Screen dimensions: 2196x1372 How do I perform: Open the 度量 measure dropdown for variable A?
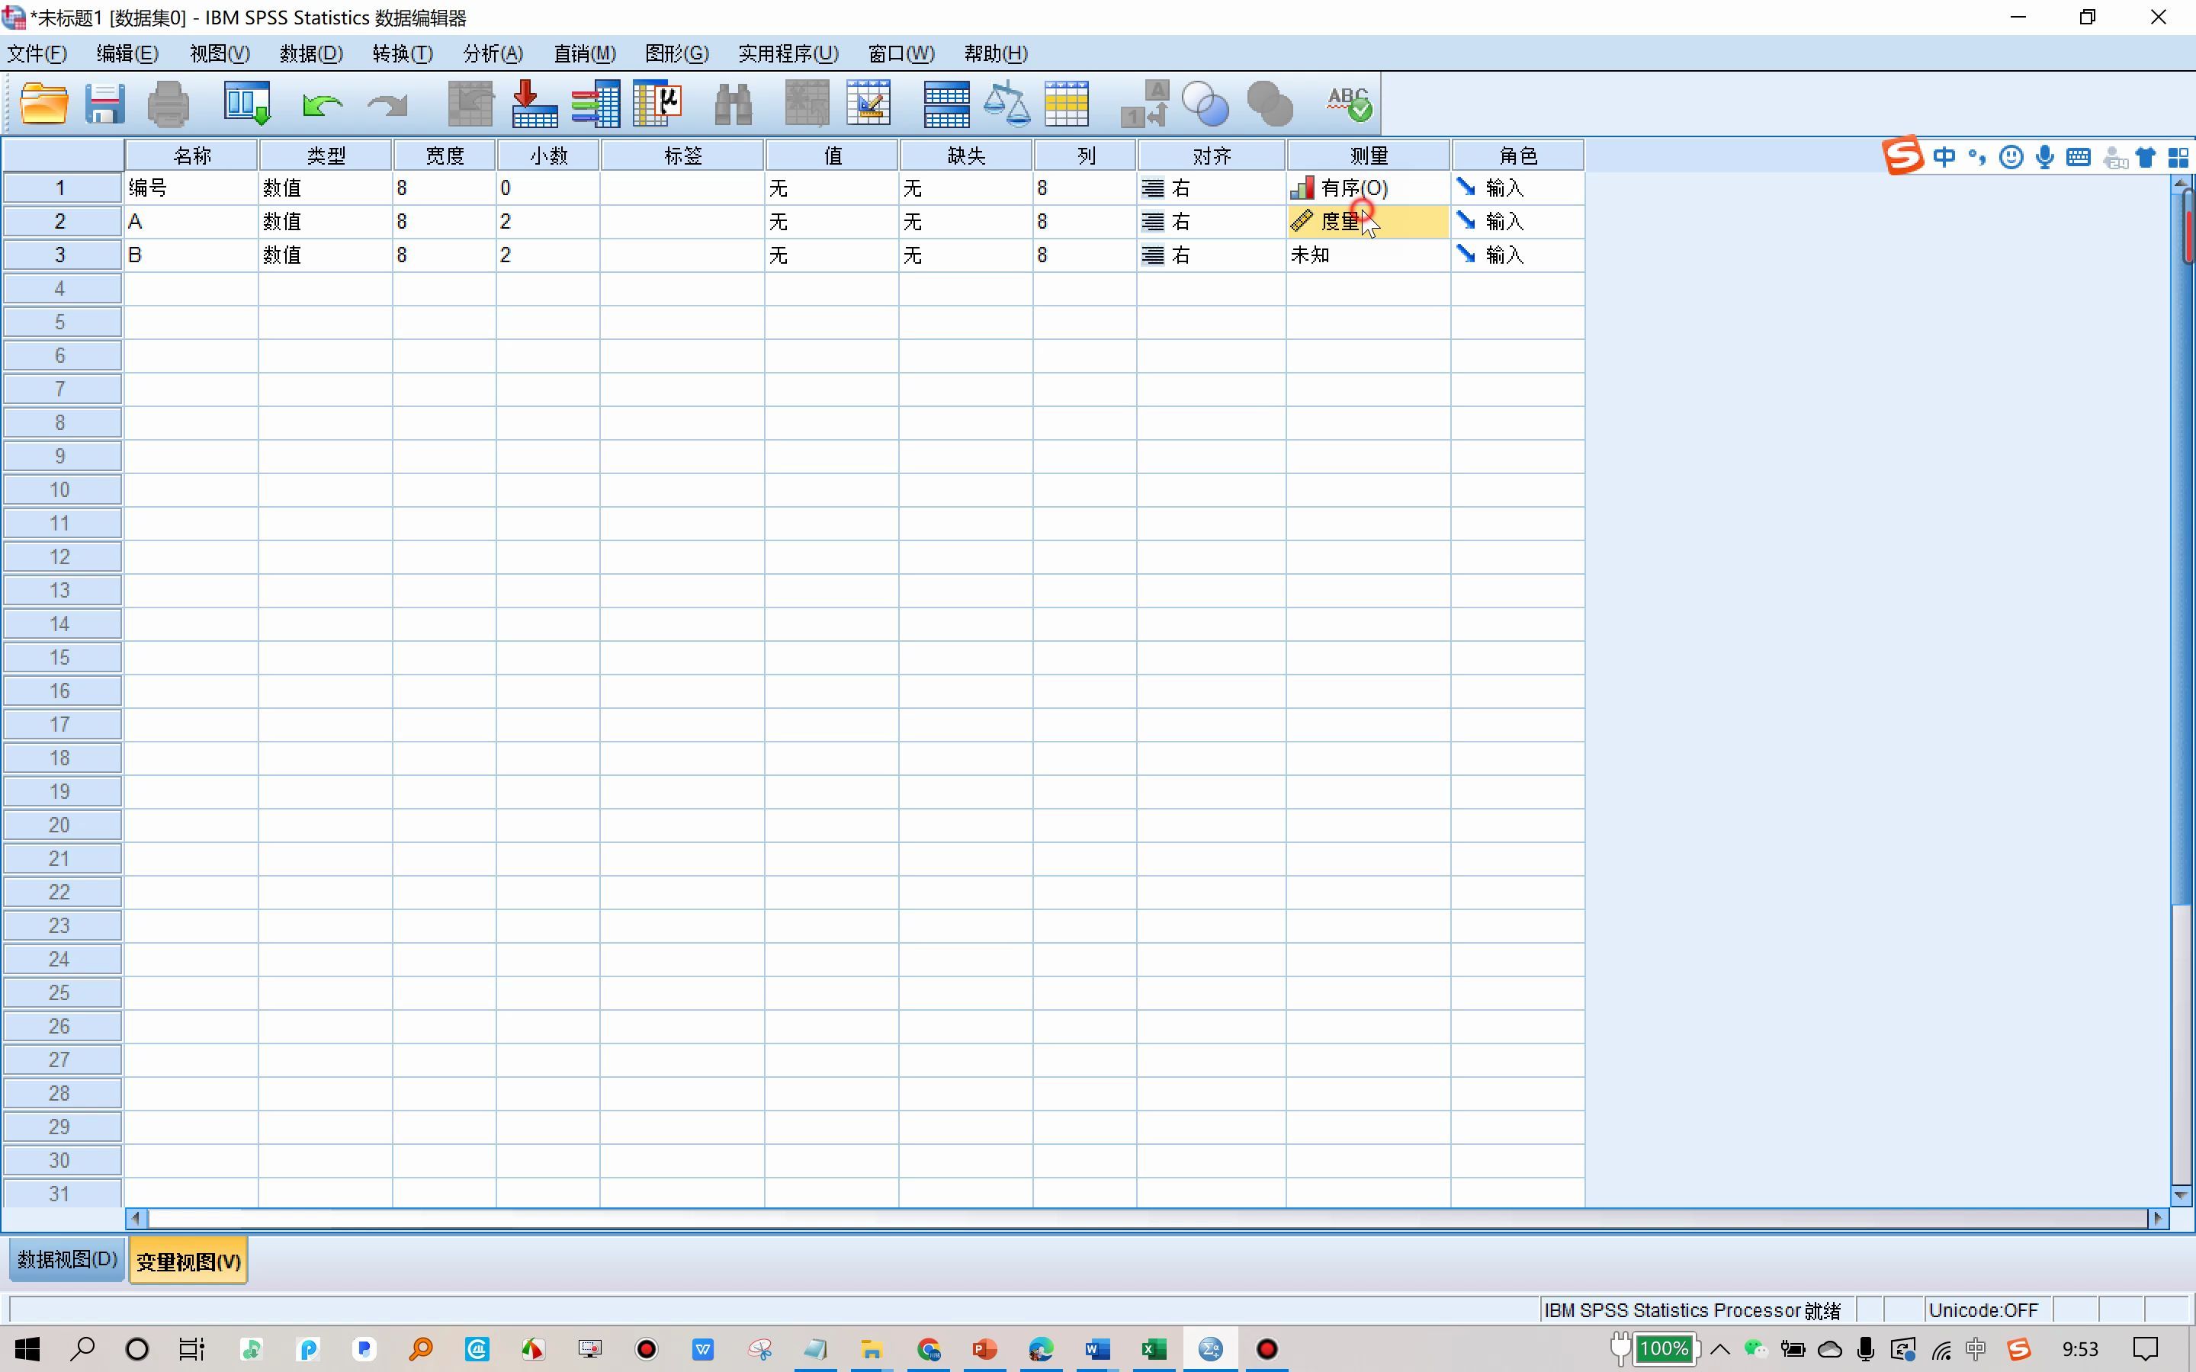(x=1366, y=220)
